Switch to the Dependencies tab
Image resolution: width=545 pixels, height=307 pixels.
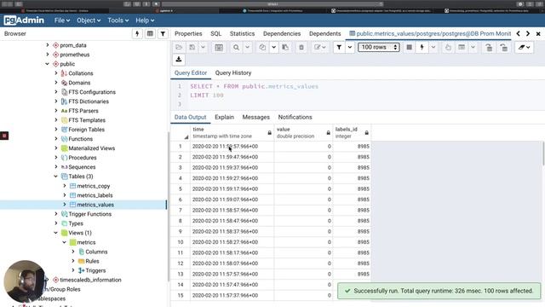tap(282, 34)
